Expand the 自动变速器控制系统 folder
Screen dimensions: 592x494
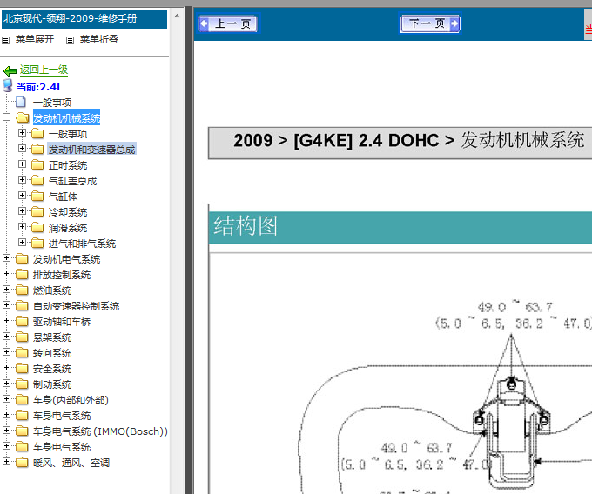coord(6,304)
